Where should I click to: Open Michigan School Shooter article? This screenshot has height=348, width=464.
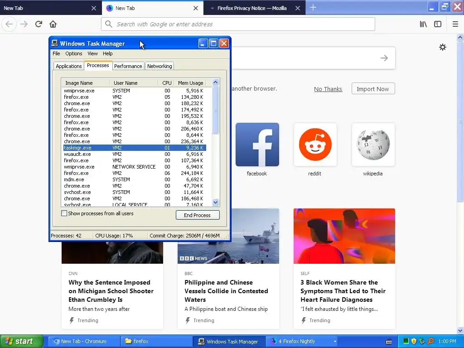pyautogui.click(x=111, y=291)
